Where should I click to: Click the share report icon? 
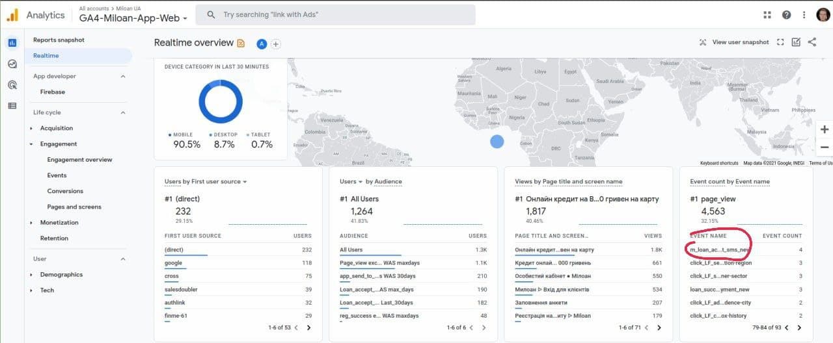click(x=812, y=42)
